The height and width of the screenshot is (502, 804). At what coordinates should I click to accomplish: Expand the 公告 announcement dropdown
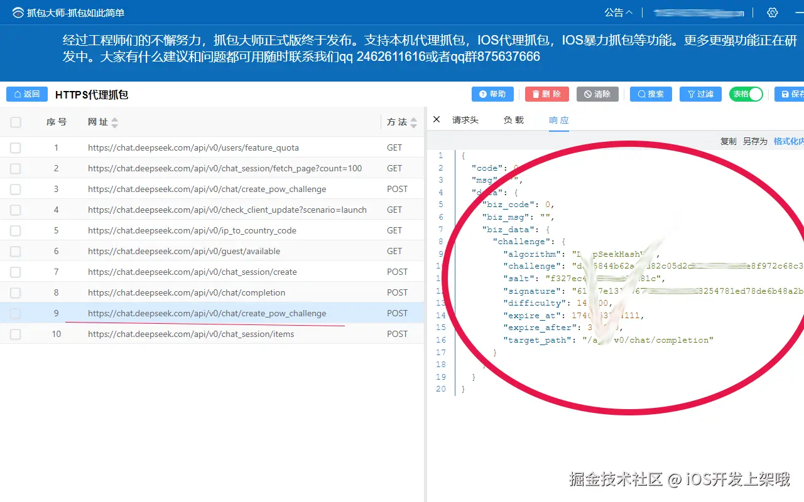point(618,13)
